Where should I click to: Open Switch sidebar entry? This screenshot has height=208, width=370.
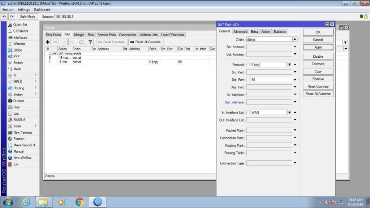coord(18,63)
